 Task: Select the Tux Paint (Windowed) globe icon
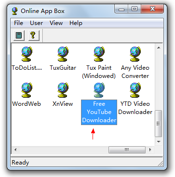[99, 54]
